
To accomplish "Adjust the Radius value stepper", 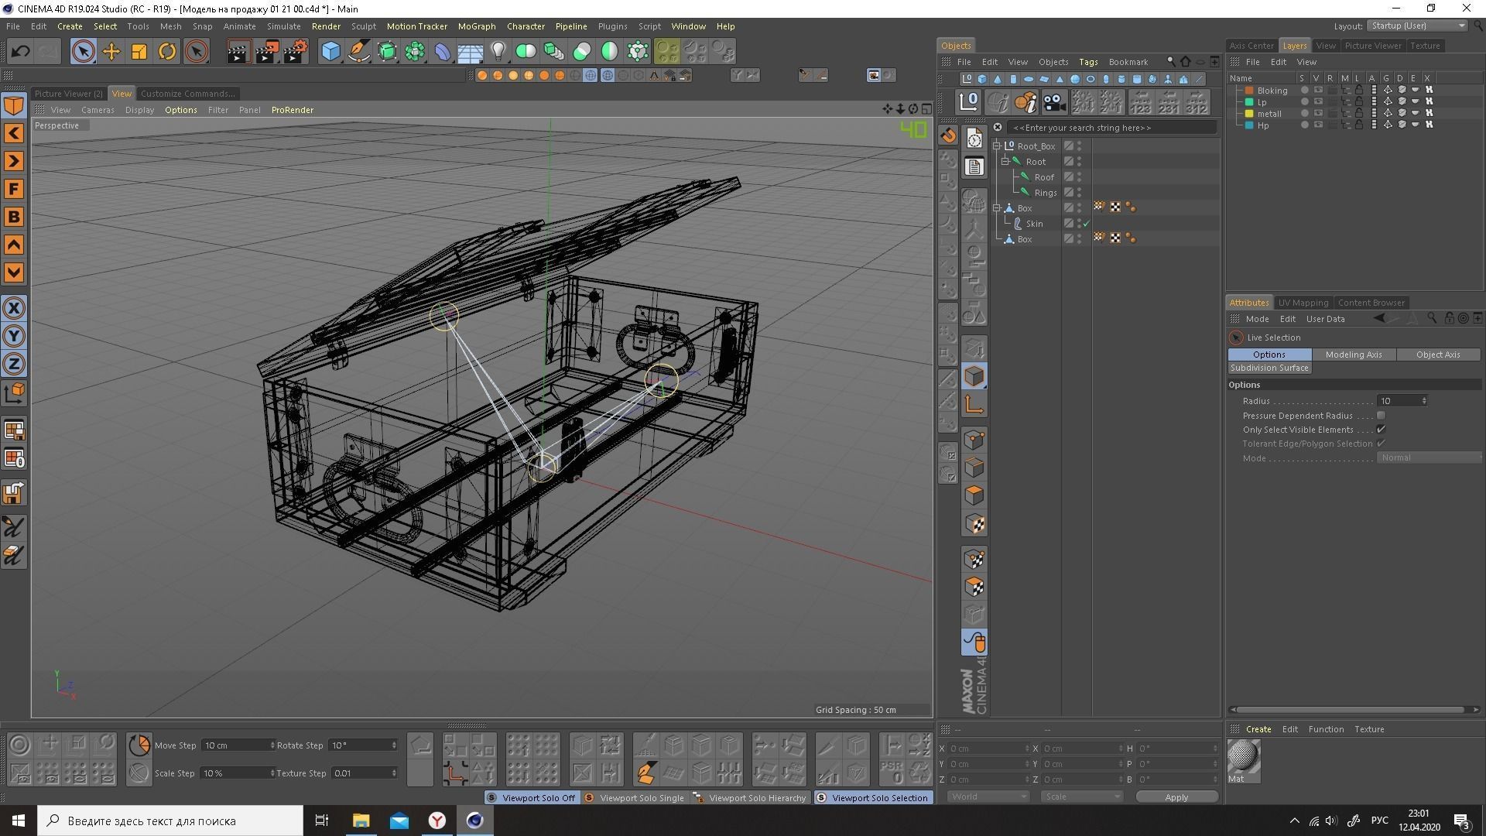I will point(1424,401).
